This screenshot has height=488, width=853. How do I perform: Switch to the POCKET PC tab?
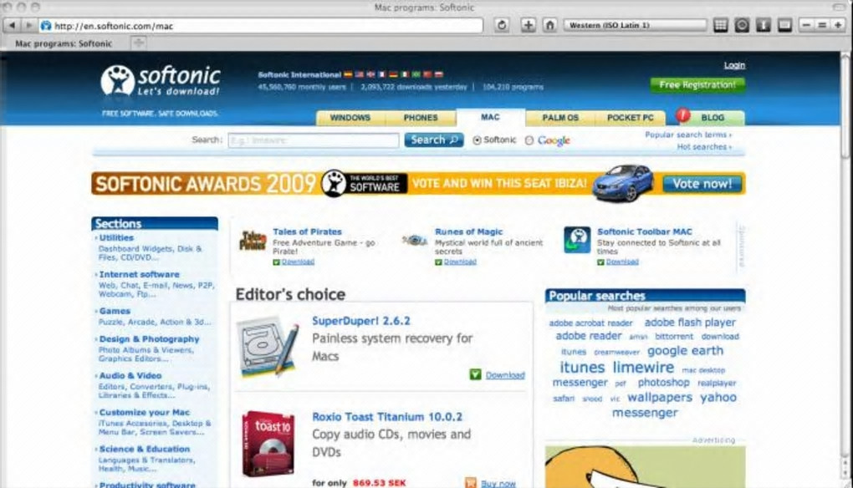[x=630, y=117]
